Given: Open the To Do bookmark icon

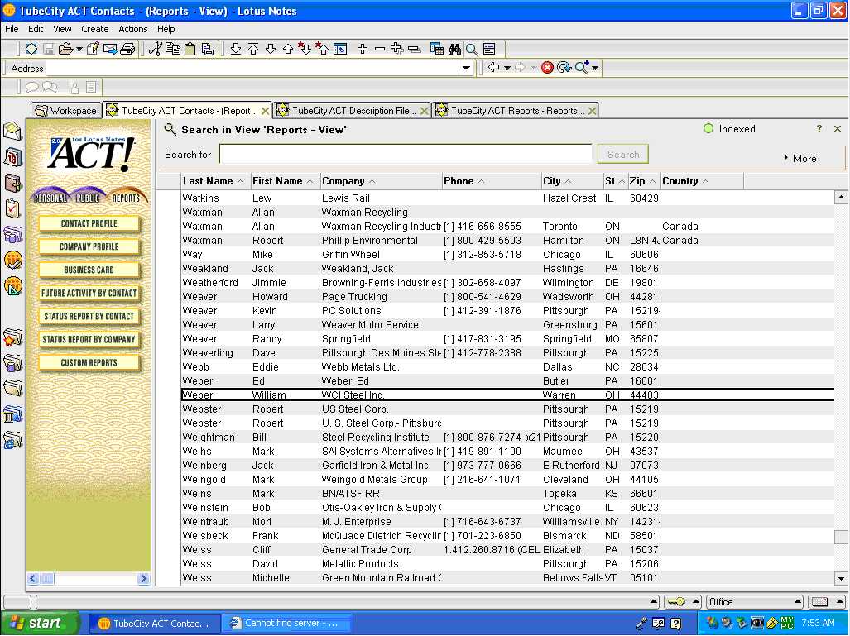Looking at the screenshot, I should pos(12,208).
